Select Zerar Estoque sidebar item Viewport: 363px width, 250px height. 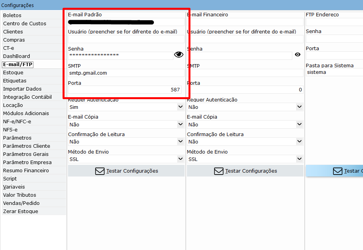pos(21,212)
